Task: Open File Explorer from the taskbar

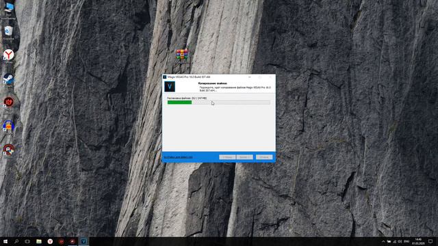Action: click(x=39, y=241)
